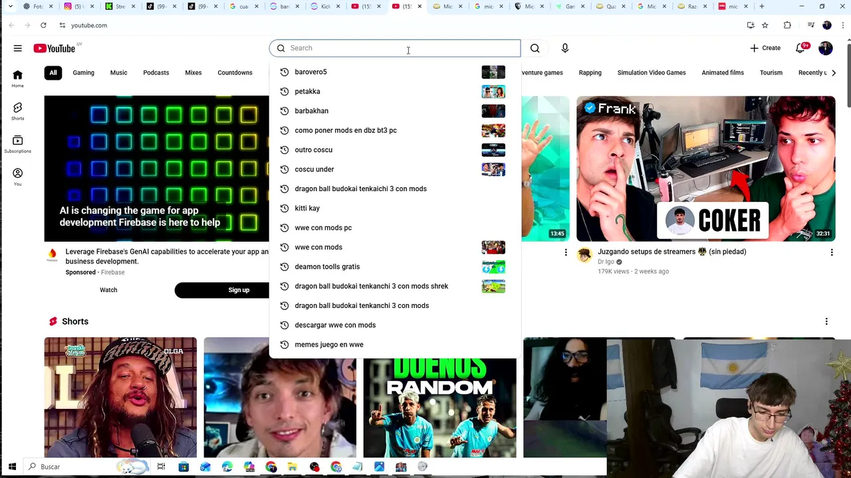851x478 pixels.
Task: Open File Explorer from the taskbar
Action: click(293, 467)
